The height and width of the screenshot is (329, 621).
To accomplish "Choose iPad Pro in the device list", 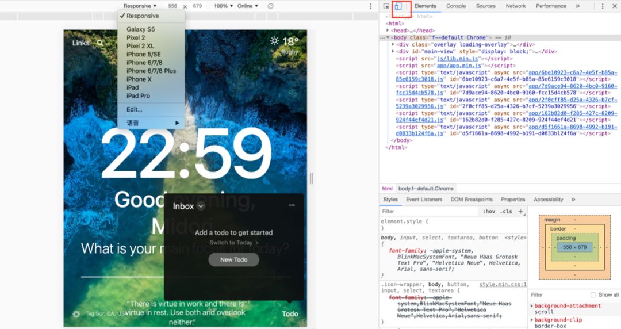I will click(x=138, y=96).
